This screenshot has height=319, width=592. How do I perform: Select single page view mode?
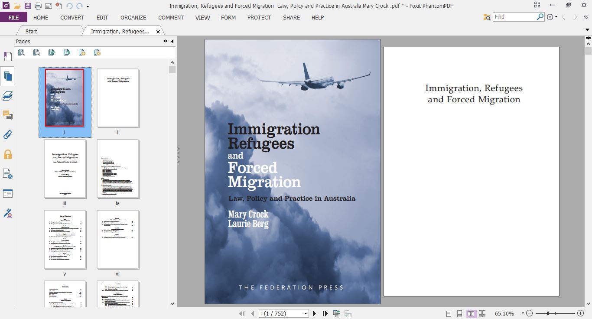coord(449,313)
